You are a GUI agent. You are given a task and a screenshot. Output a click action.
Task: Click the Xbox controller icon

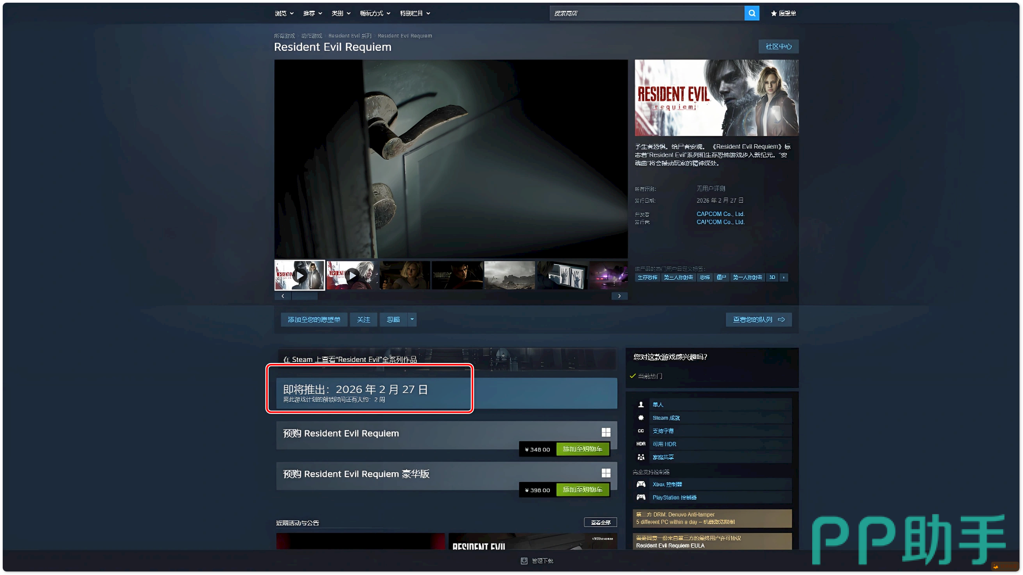coord(641,484)
